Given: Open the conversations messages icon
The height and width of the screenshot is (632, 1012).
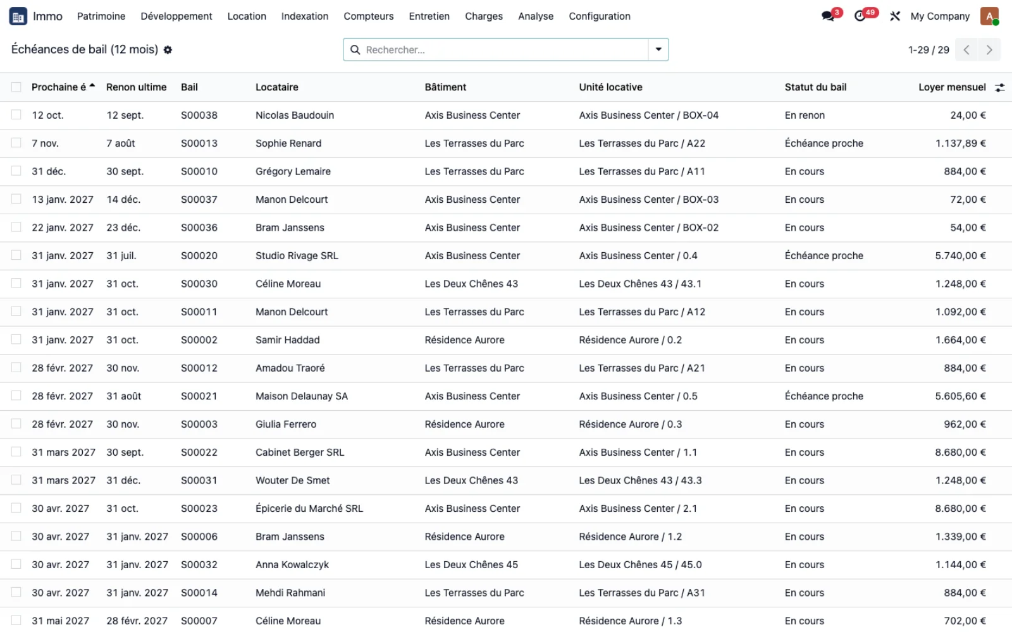Looking at the screenshot, I should point(828,16).
